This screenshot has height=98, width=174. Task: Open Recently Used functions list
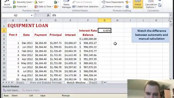pyautogui.click(x=23, y=2)
